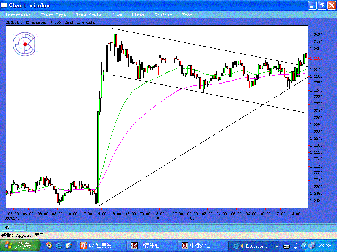The image size is (337, 252).
Task: Click the 20:00 time axis label
Action: [x=145, y=214]
